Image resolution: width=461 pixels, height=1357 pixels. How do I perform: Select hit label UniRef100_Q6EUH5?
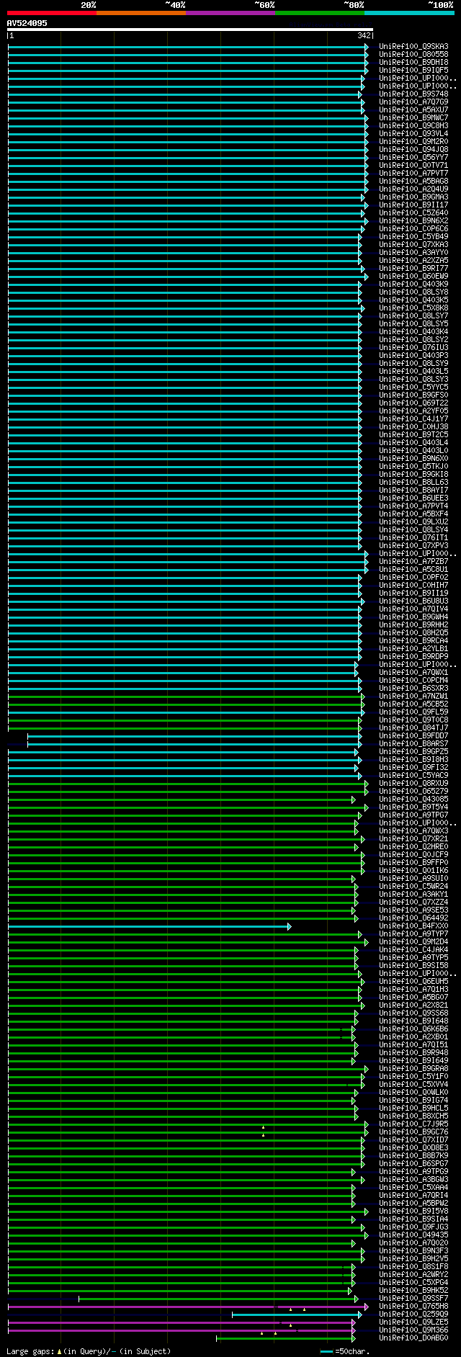point(413,982)
